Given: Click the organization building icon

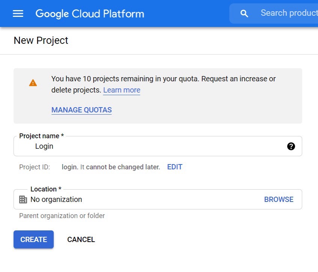Looking at the screenshot, I should [x=23, y=199].
